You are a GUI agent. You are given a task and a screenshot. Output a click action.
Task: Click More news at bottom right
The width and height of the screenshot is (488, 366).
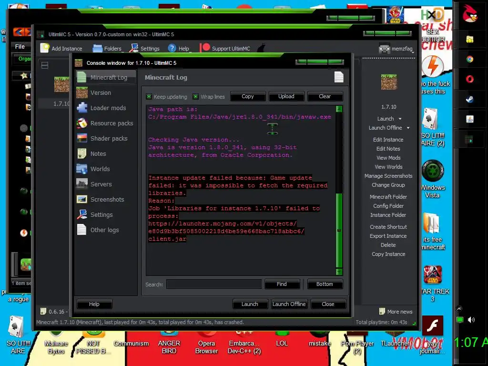point(396,312)
